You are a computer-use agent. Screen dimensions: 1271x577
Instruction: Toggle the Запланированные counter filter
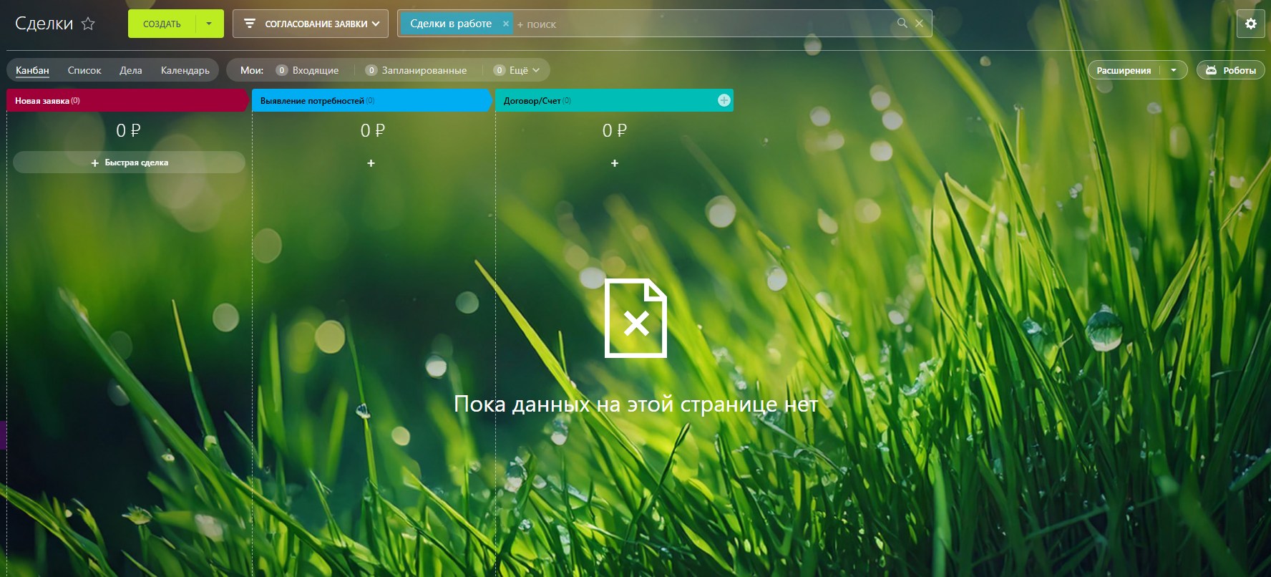[417, 70]
